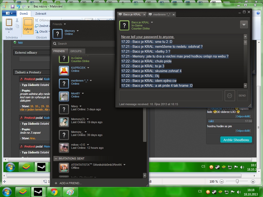Click the SEND button in chat
Screen dimensions: 263x197
(x=242, y=96)
